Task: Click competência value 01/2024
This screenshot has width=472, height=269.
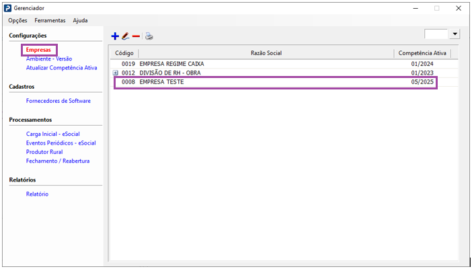Action: (422, 64)
